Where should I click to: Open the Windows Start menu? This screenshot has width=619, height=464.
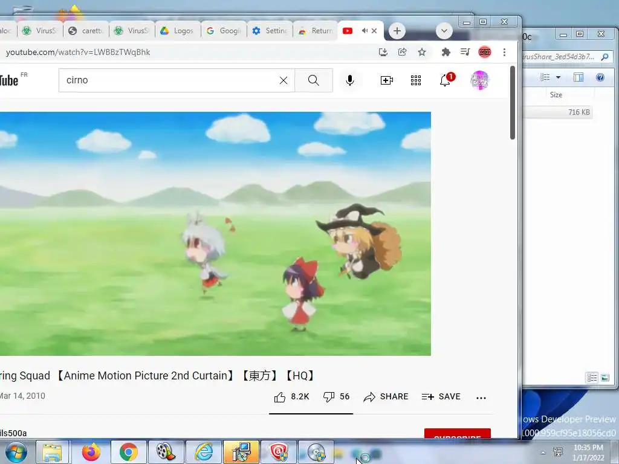[x=16, y=452]
